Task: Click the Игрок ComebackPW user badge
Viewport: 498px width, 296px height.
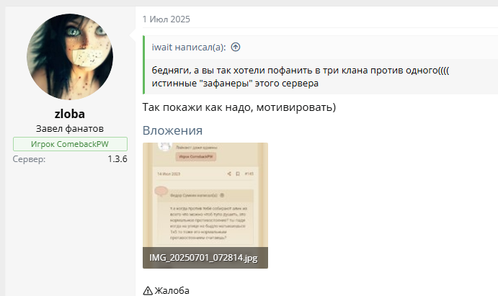Action: coord(70,144)
